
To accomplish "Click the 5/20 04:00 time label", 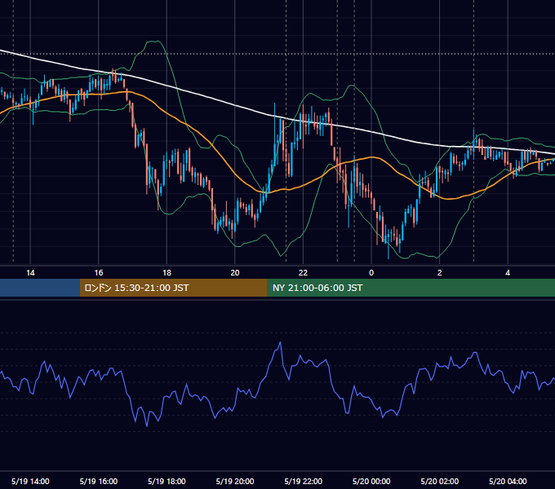I will (x=508, y=481).
